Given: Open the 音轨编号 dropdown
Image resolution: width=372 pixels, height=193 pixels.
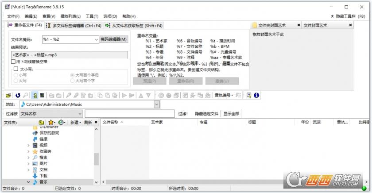Looking at the screenshot, I should click(224, 95).
